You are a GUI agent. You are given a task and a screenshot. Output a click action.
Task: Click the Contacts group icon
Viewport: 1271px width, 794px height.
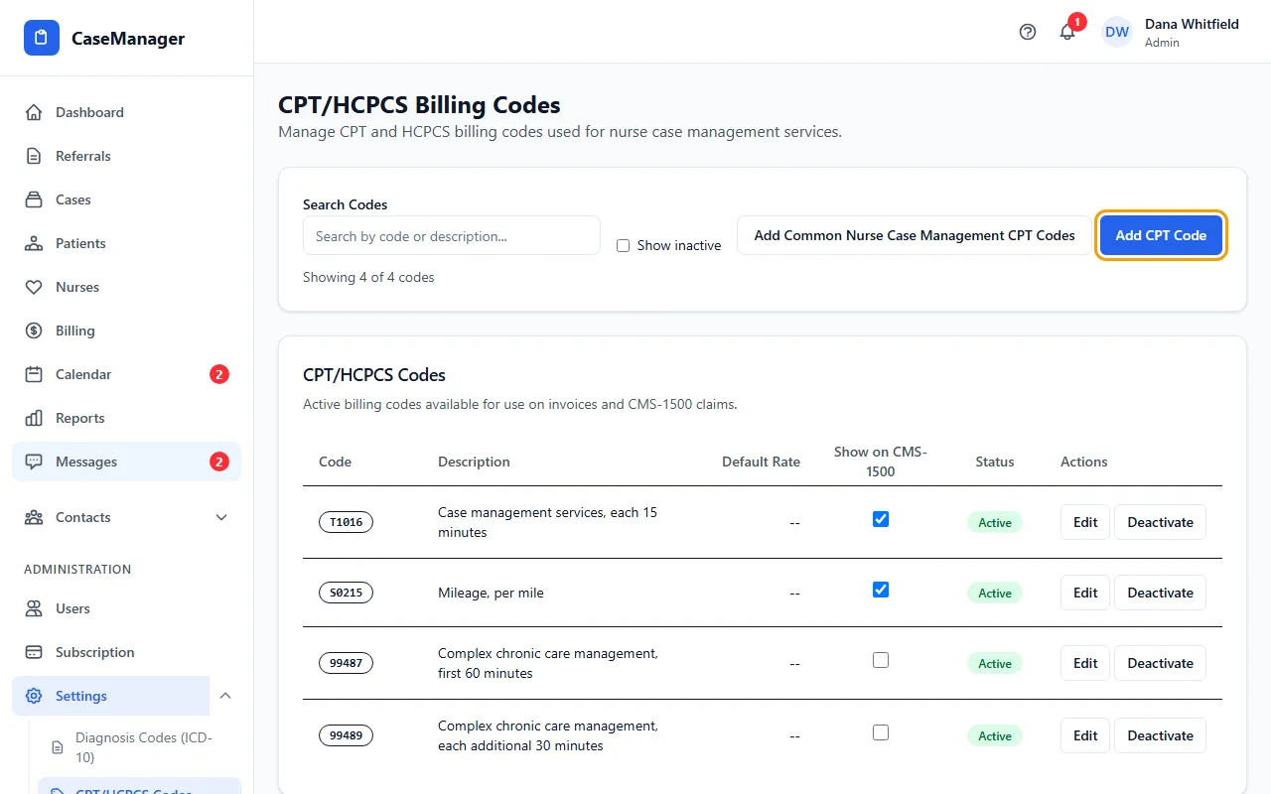click(x=34, y=517)
